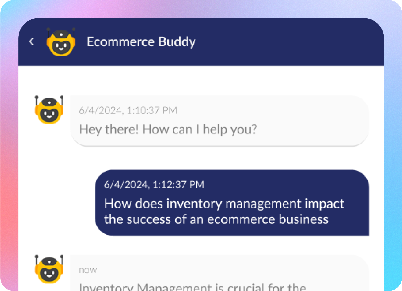Click the robot avatar beside the greeting message

click(x=49, y=110)
